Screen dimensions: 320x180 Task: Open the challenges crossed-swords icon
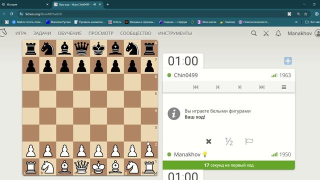pyautogui.click(x=266, y=33)
